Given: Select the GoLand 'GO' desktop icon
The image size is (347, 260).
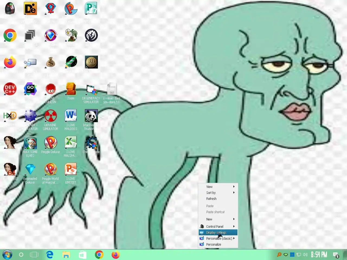Looking at the screenshot, I should [x=30, y=89].
